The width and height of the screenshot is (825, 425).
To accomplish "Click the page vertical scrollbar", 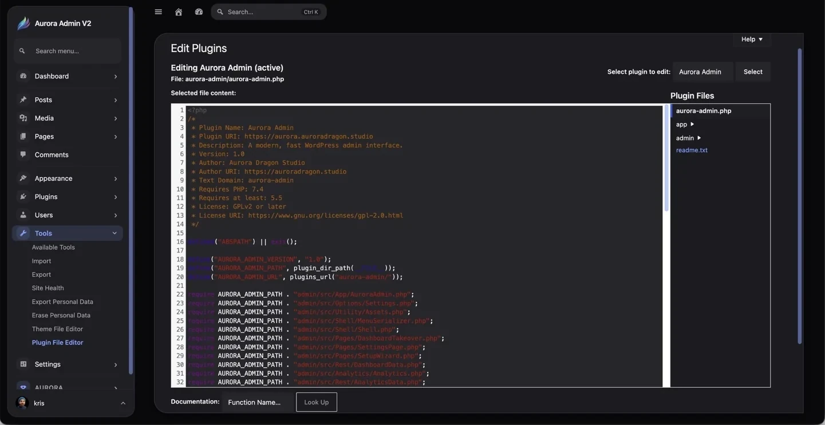I will tap(800, 196).
